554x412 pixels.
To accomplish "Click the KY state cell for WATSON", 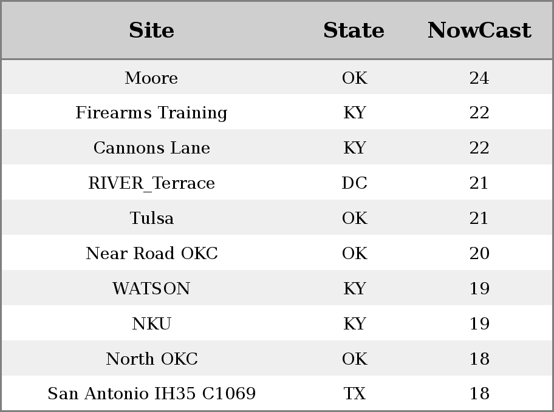I will (354, 288).
